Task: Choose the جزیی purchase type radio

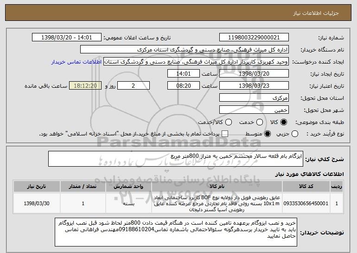Action: [295, 134]
